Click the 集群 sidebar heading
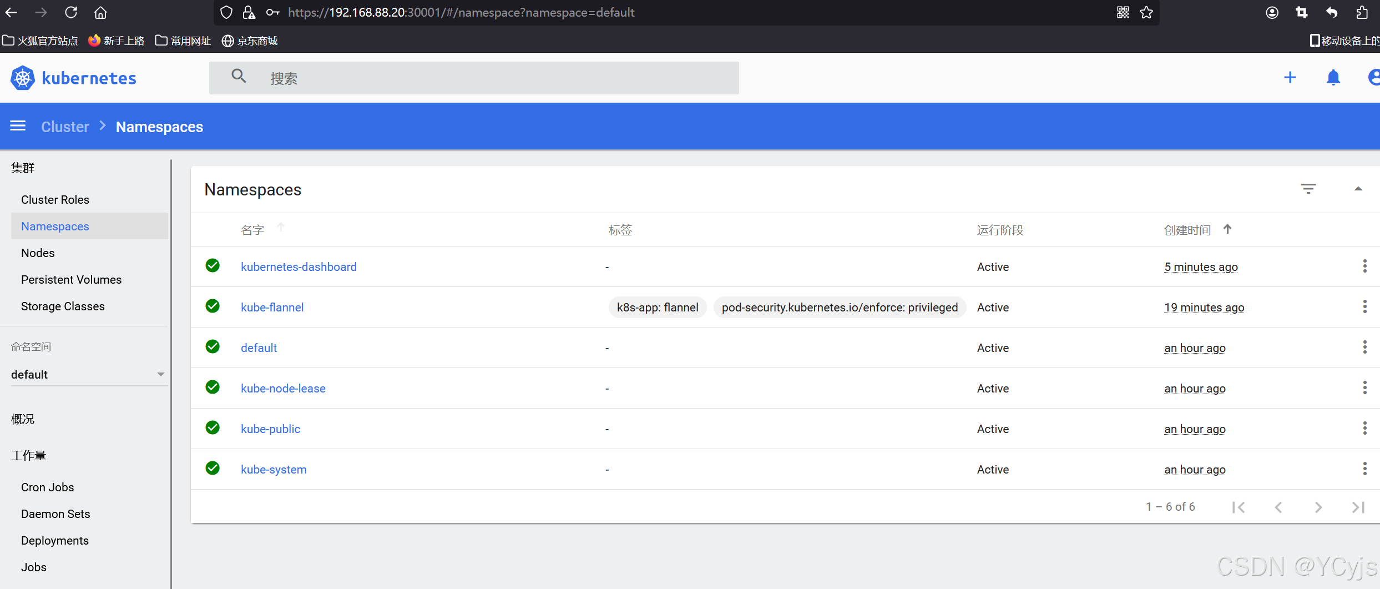Viewport: 1380px width, 589px height. pos(23,168)
